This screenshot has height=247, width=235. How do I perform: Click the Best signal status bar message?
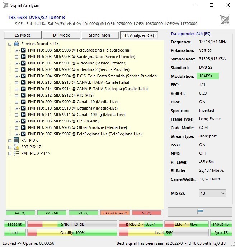(171, 243)
